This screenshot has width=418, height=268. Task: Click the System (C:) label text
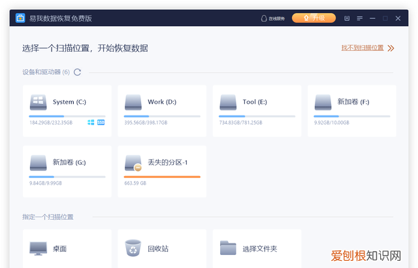[69, 102]
